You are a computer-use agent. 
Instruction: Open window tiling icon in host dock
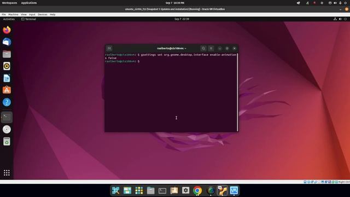(x=127, y=190)
